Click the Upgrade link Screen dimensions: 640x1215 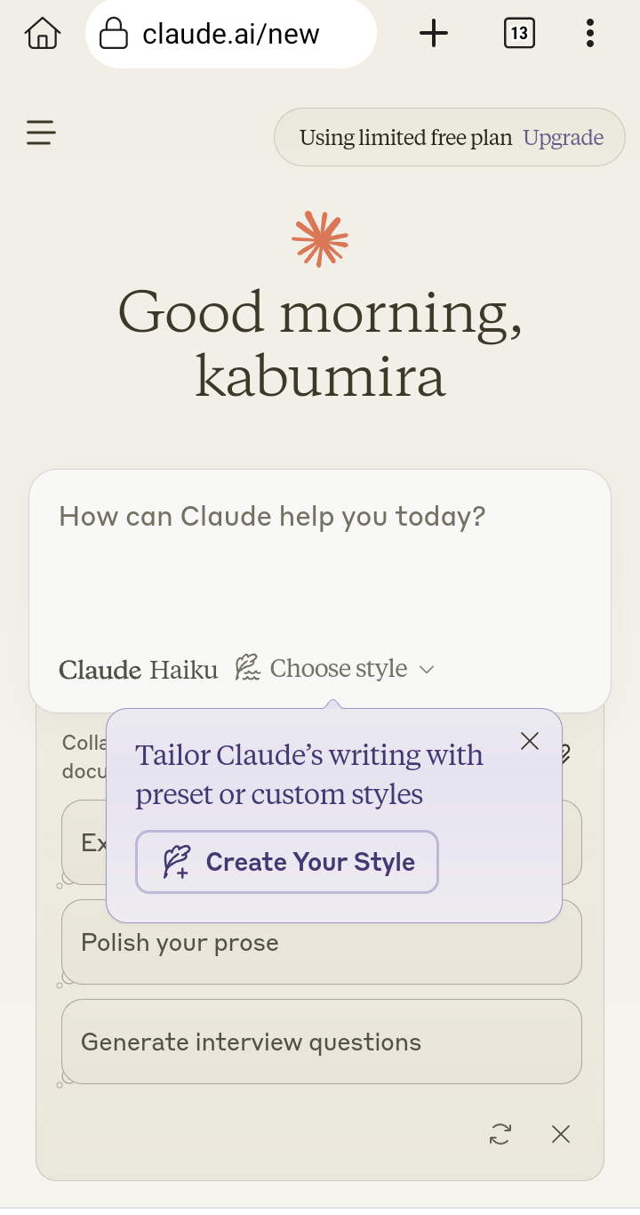point(564,138)
